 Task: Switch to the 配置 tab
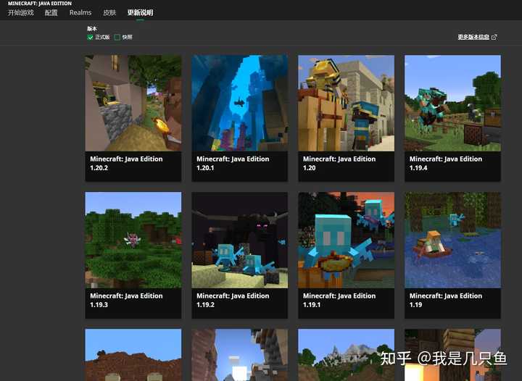click(51, 12)
